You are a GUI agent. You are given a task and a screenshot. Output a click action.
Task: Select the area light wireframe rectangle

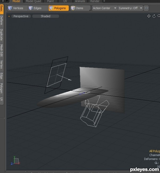click(56, 75)
